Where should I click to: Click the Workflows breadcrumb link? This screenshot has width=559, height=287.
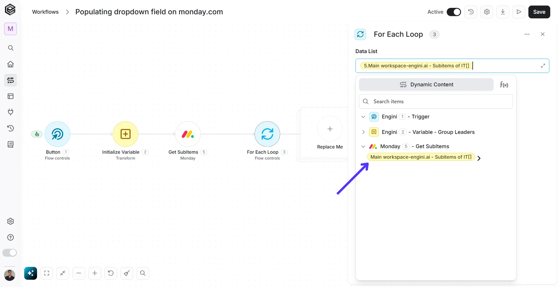click(45, 12)
